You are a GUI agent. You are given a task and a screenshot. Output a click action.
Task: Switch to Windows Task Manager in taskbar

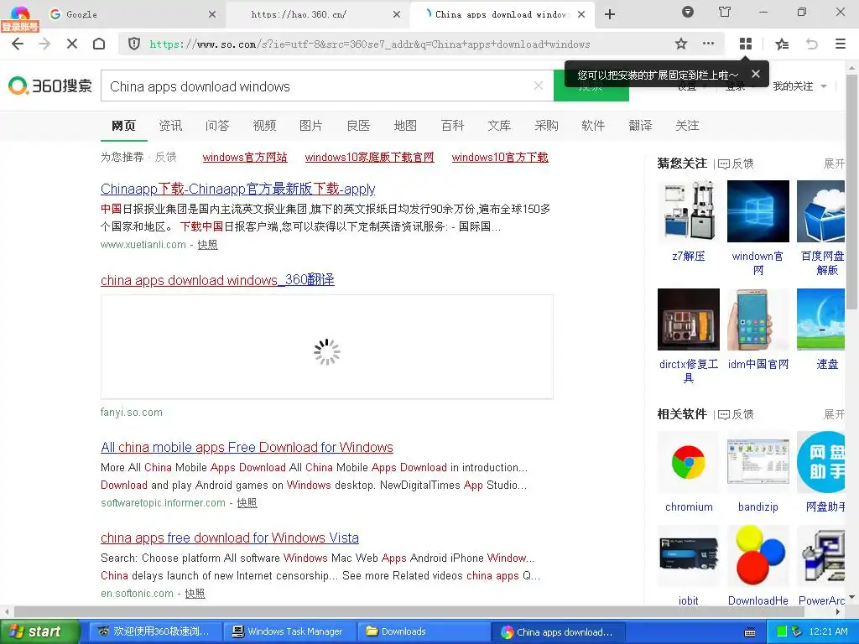pos(289,631)
